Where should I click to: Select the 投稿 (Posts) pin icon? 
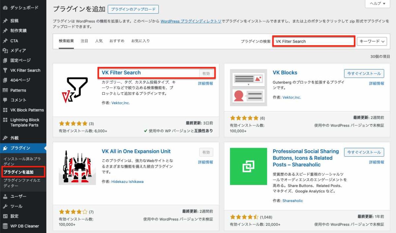5,20
